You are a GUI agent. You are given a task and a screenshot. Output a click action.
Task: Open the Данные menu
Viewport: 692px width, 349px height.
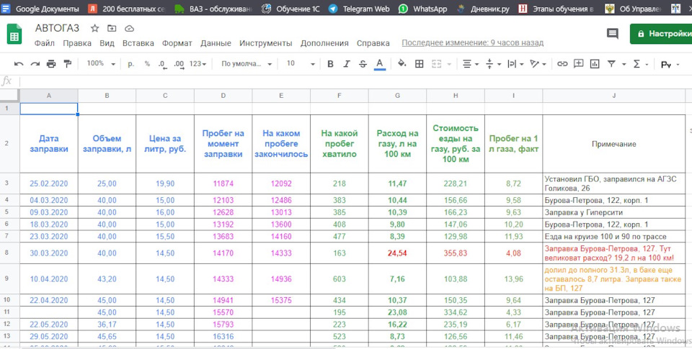(216, 43)
